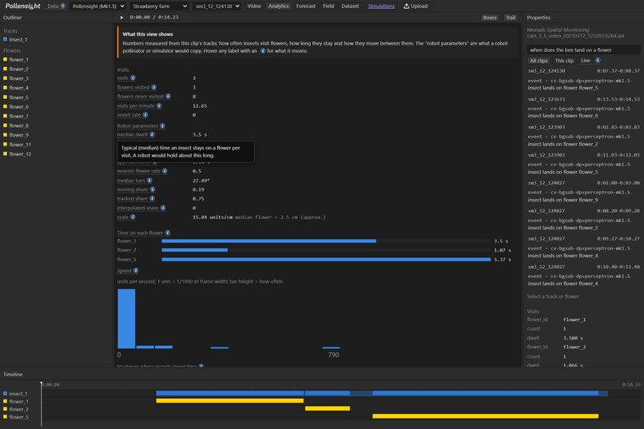Select flower_7 in the Outliner

[19, 116]
